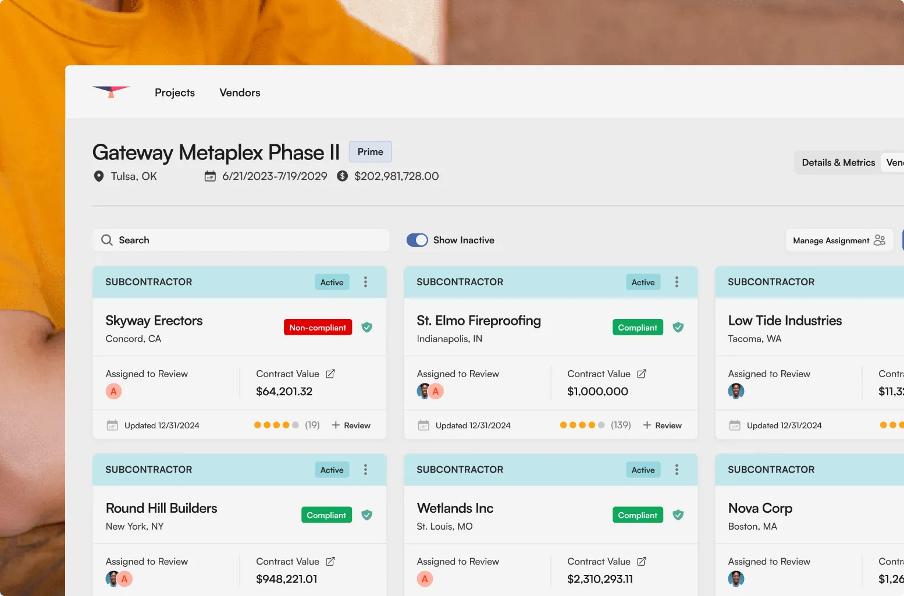Image resolution: width=904 pixels, height=596 pixels.
Task: Open the Nova Corp vendor name
Action: pos(760,508)
